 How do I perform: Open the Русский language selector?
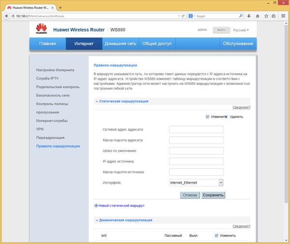point(241,30)
